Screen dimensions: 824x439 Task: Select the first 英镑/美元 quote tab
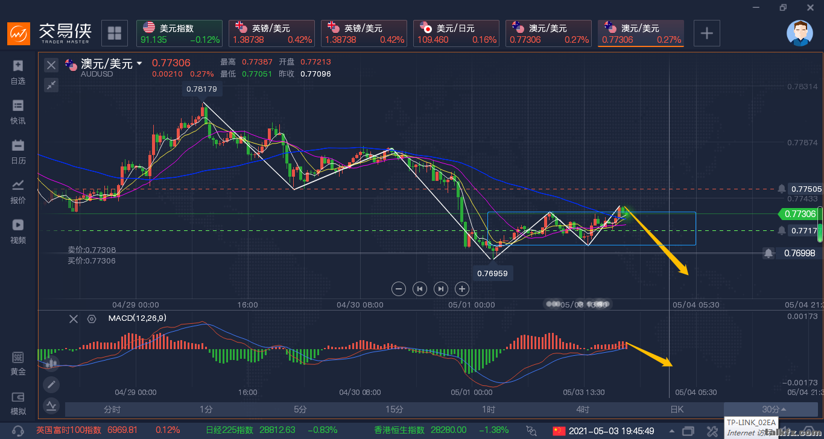point(272,34)
